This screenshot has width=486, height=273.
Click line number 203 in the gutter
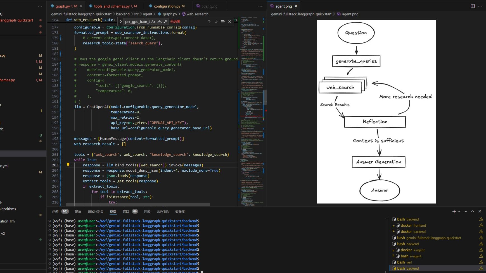(x=55, y=165)
